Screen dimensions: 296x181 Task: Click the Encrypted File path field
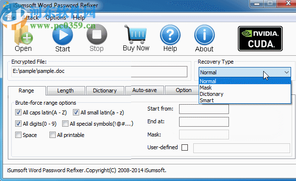(99, 71)
